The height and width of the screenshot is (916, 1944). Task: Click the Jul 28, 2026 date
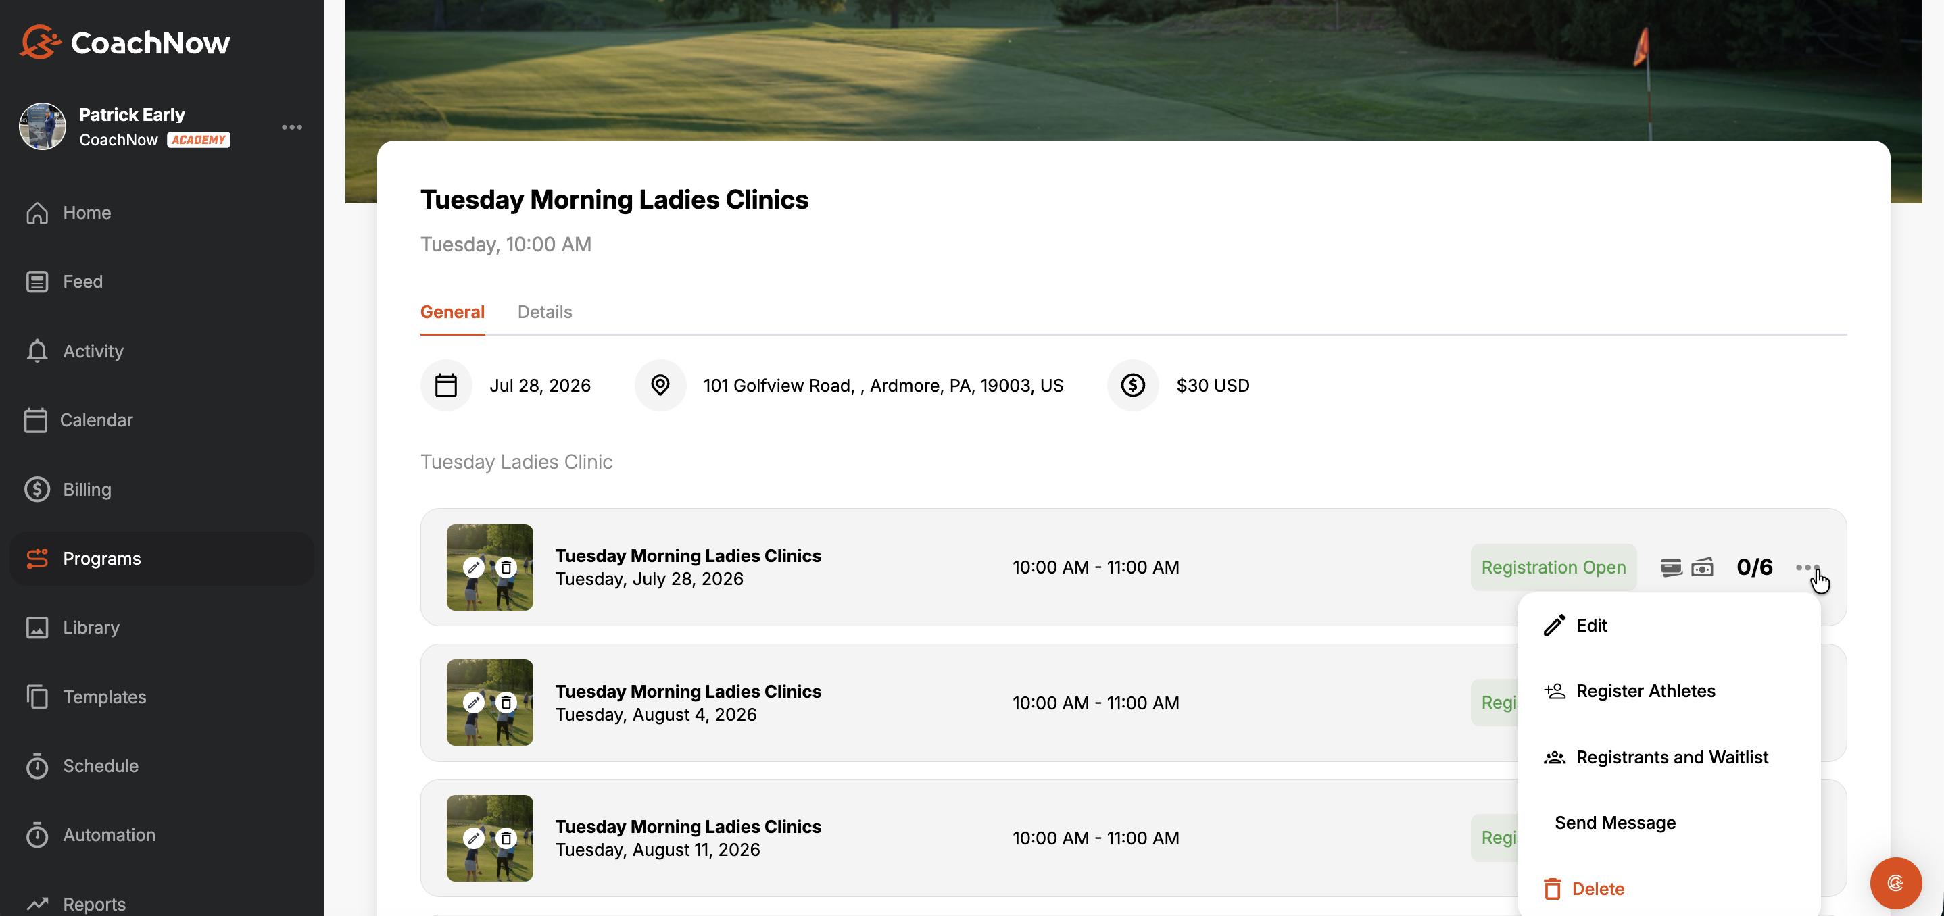click(540, 385)
